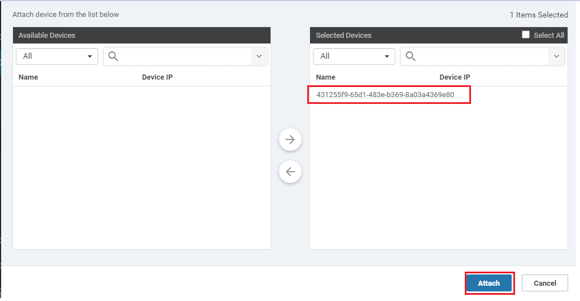Expand the Selected Devices search options chevron
The image size is (580, 301).
point(556,56)
